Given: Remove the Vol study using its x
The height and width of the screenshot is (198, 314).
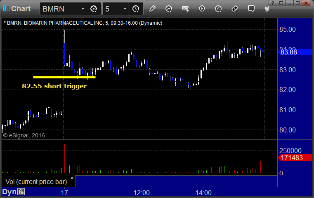Looking at the screenshot, I should (72, 178).
